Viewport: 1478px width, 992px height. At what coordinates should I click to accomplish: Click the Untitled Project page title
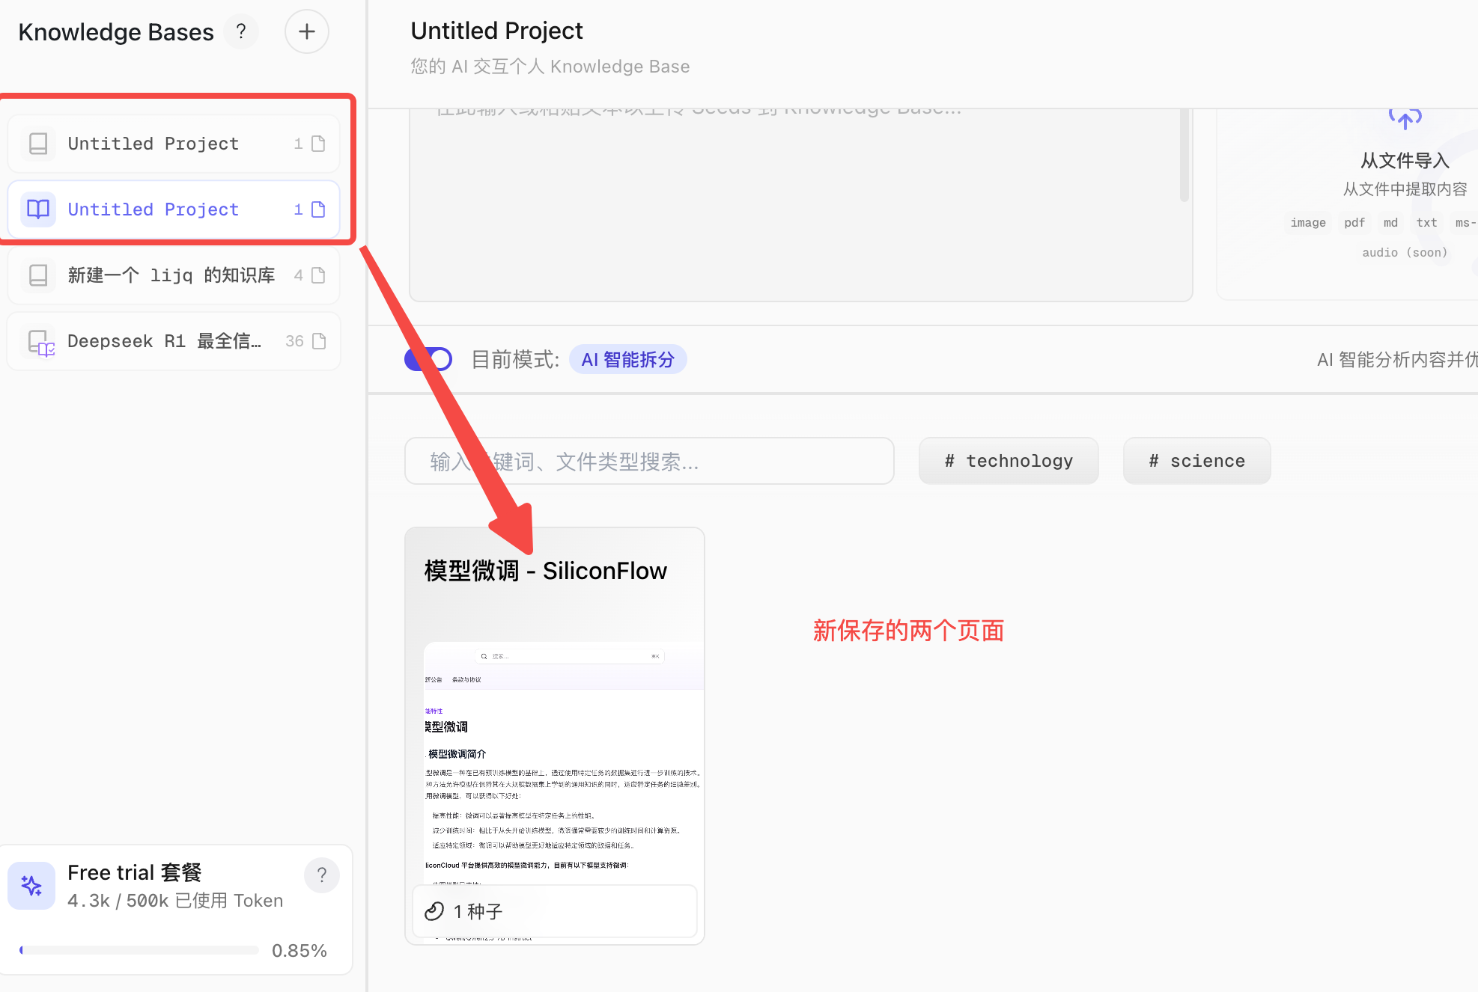496,31
